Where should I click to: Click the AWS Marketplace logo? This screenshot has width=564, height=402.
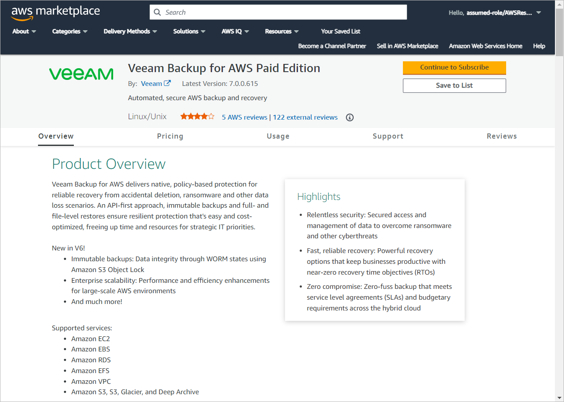55,13
